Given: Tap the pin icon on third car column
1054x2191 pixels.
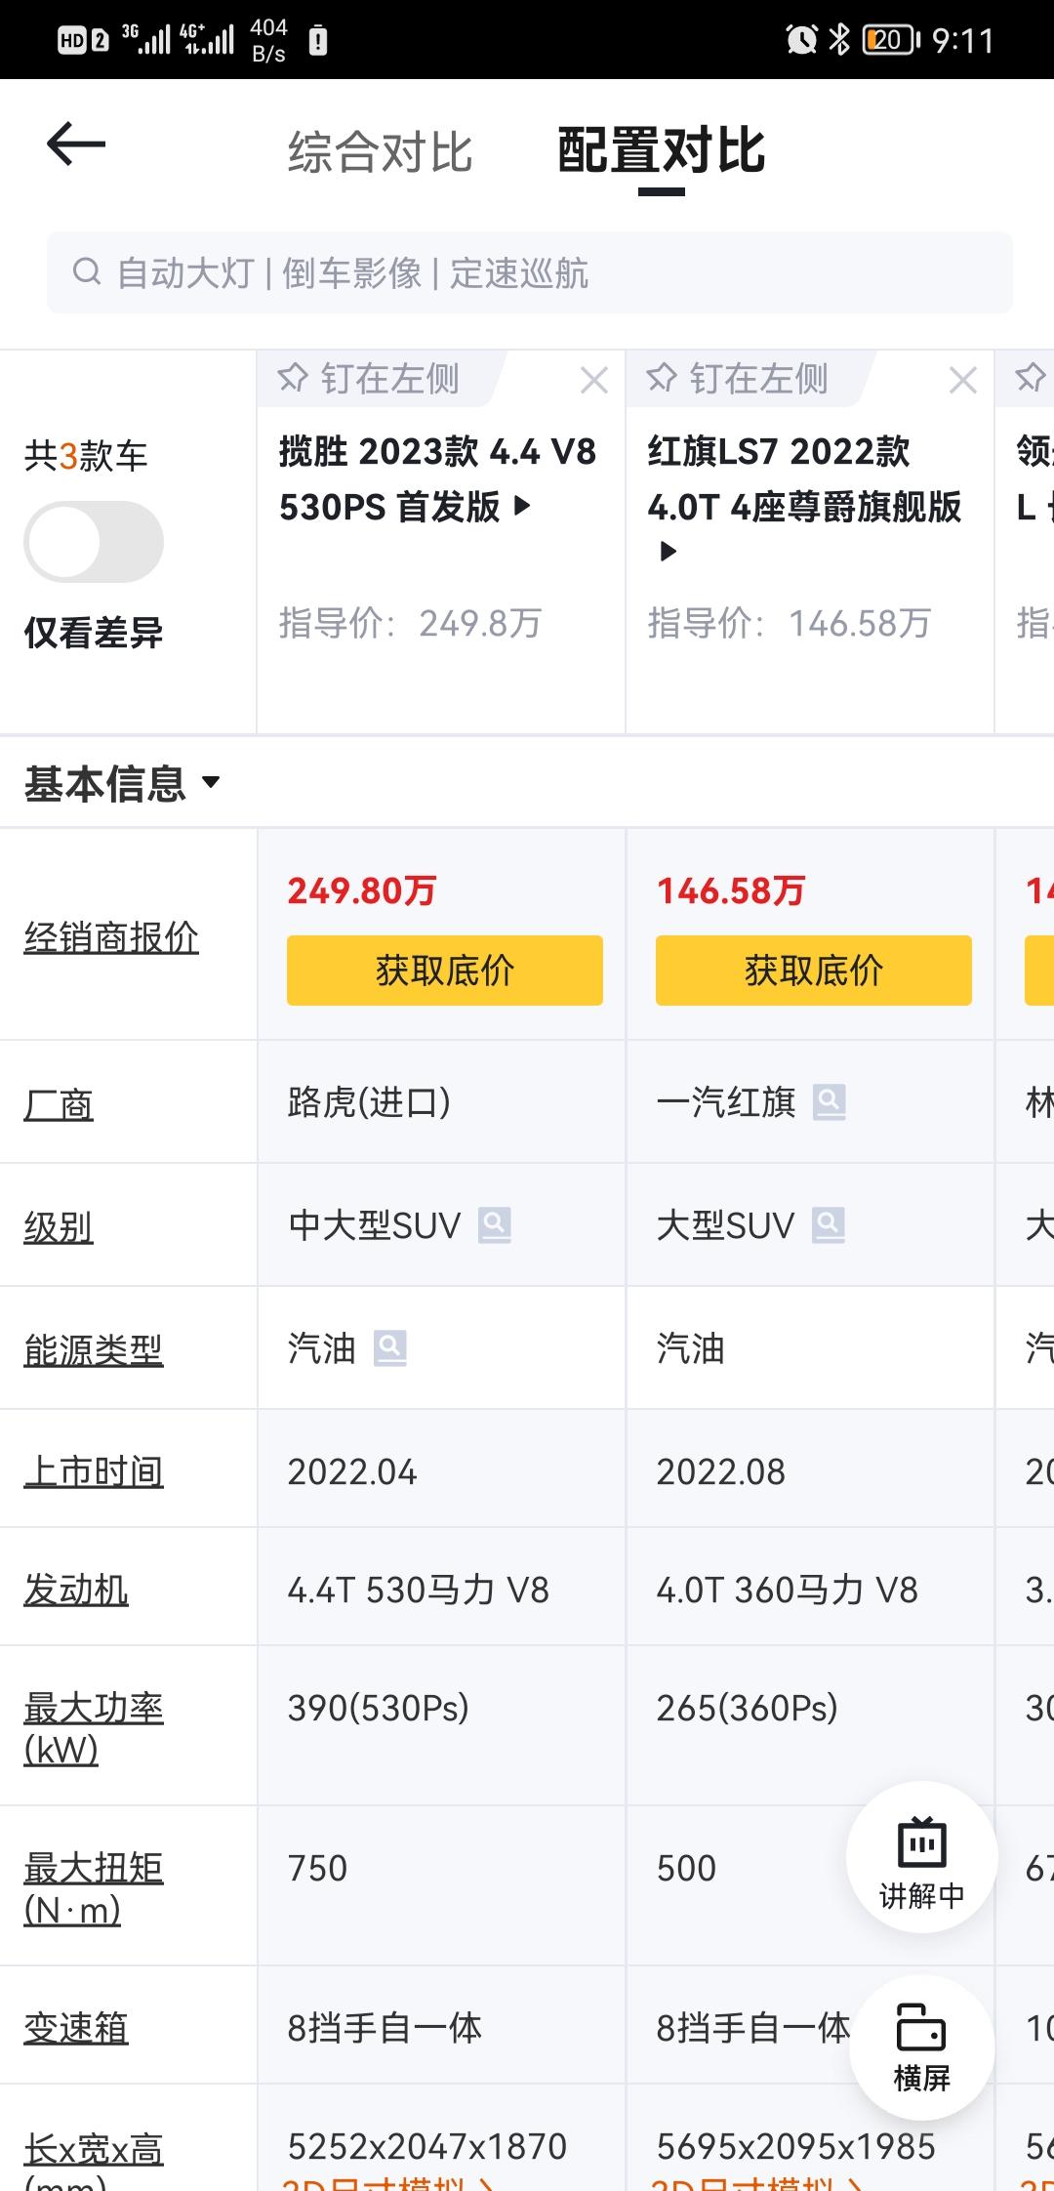Looking at the screenshot, I should click(x=1032, y=378).
